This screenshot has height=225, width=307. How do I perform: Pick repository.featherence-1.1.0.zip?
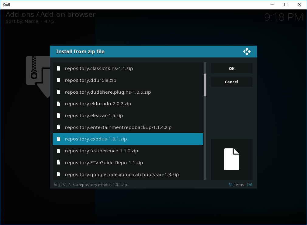(x=128, y=151)
